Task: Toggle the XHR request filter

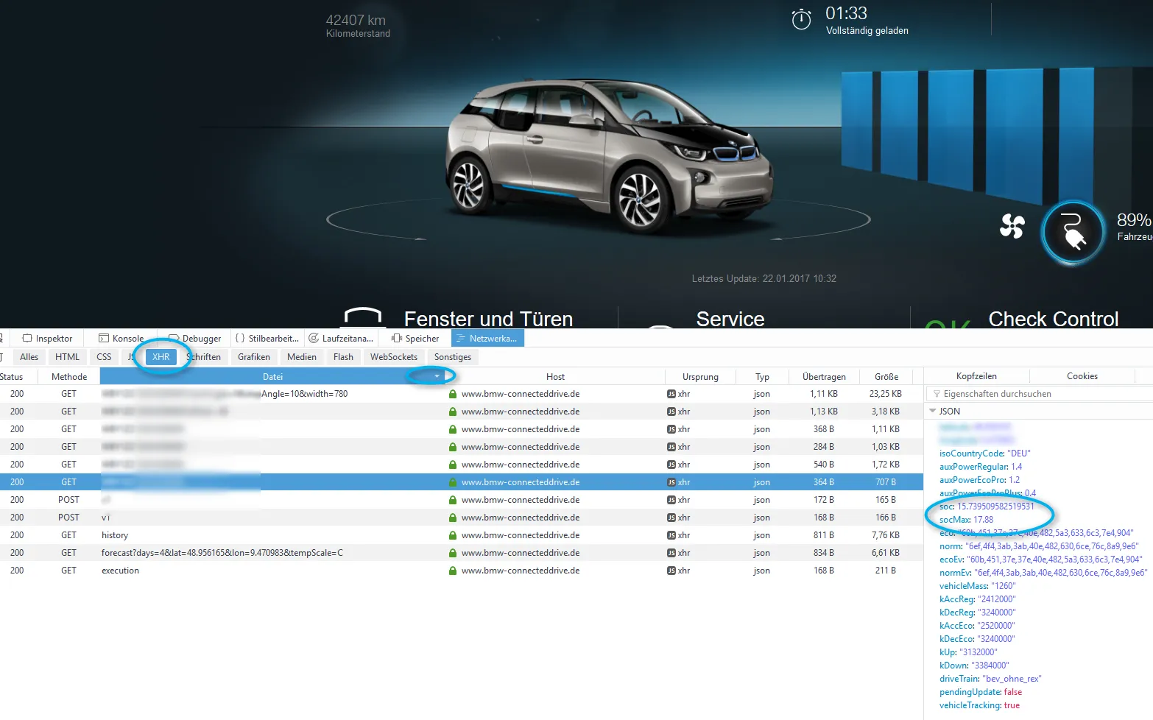Action: click(x=161, y=357)
